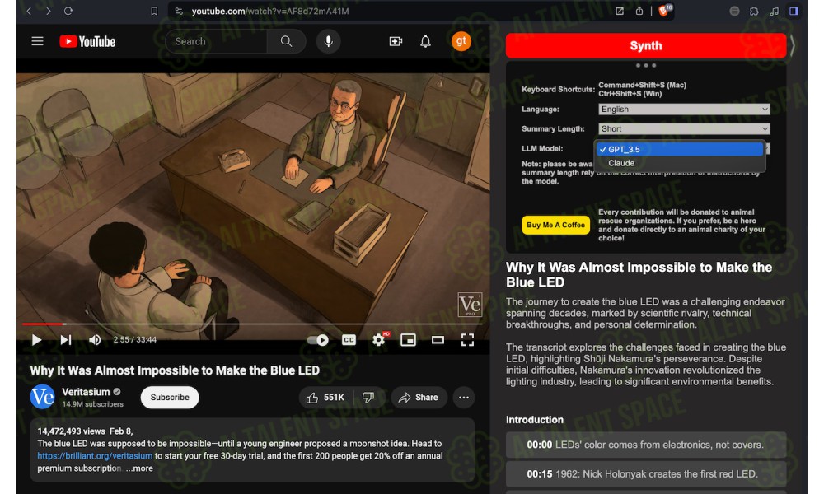Seek on the red video progress bar
This screenshot has height=494, width=824.
point(253,324)
